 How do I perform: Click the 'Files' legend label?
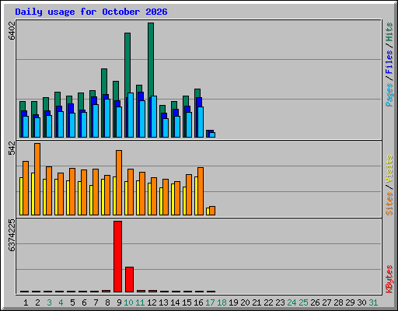[x=389, y=61]
